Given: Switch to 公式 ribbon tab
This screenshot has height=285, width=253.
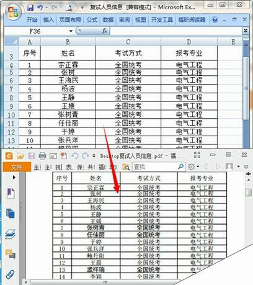Looking at the screenshot, I should (92, 20).
